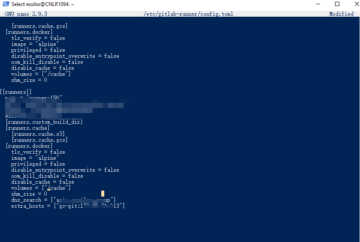Click the '[runners.cache.s3]' line
360x242 pixels.
click(38, 134)
